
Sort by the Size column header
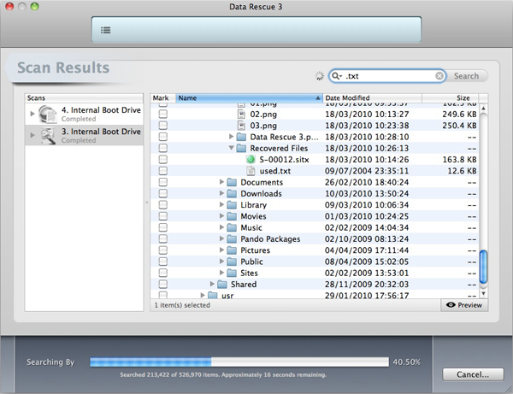point(463,98)
